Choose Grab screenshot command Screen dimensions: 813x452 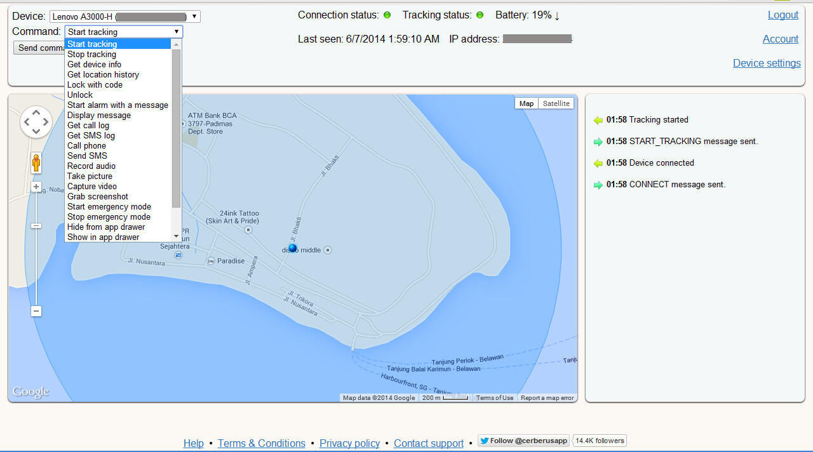click(118, 196)
